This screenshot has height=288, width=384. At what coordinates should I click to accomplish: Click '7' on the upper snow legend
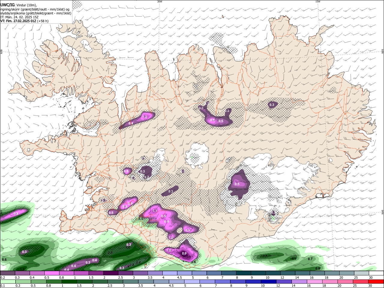[223, 277]
